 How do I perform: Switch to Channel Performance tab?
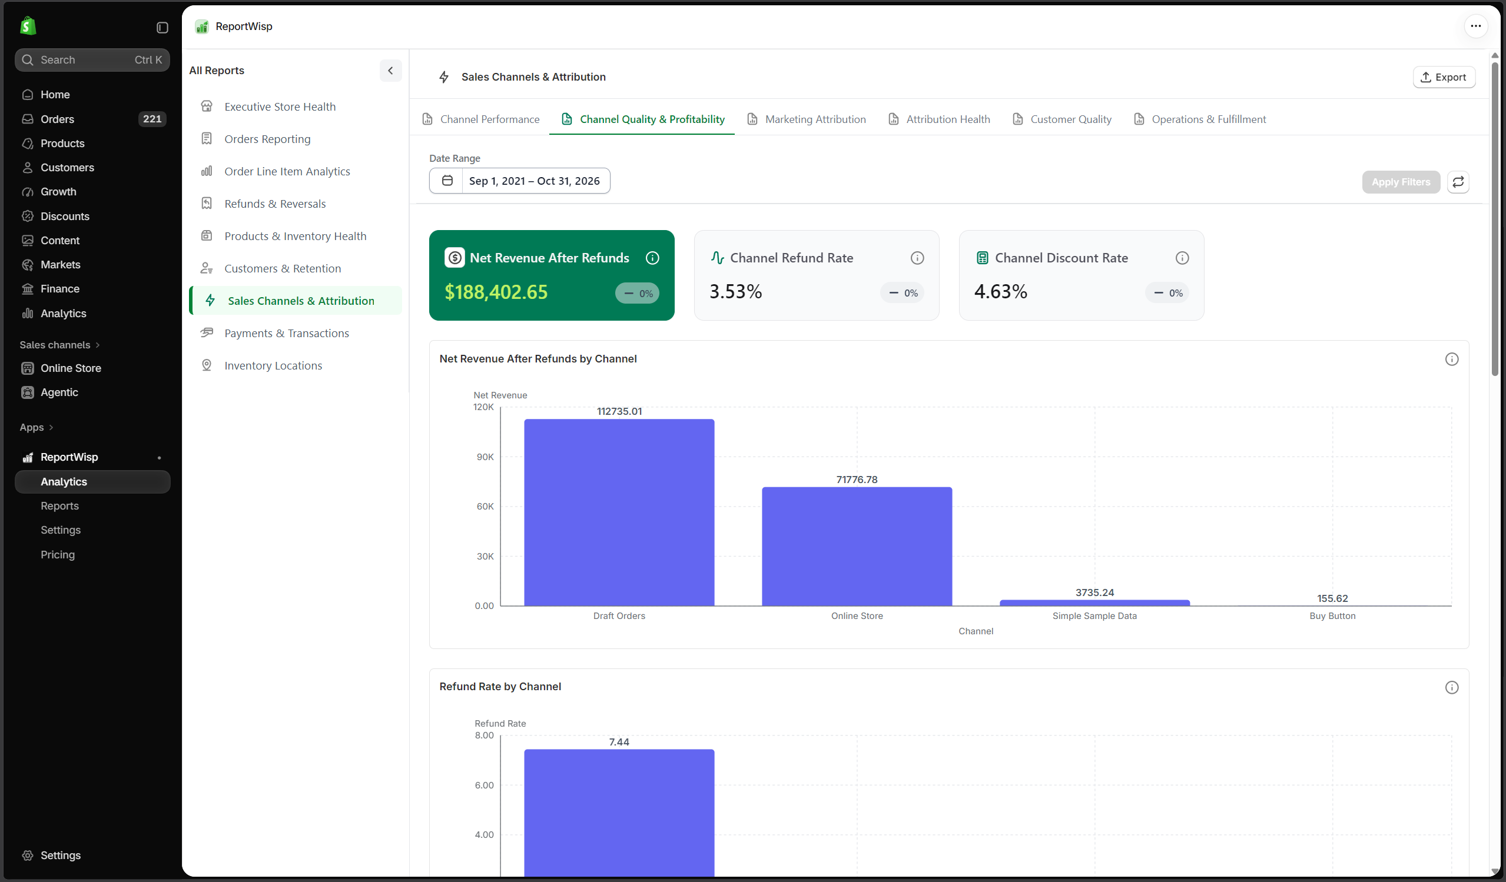[x=480, y=119]
